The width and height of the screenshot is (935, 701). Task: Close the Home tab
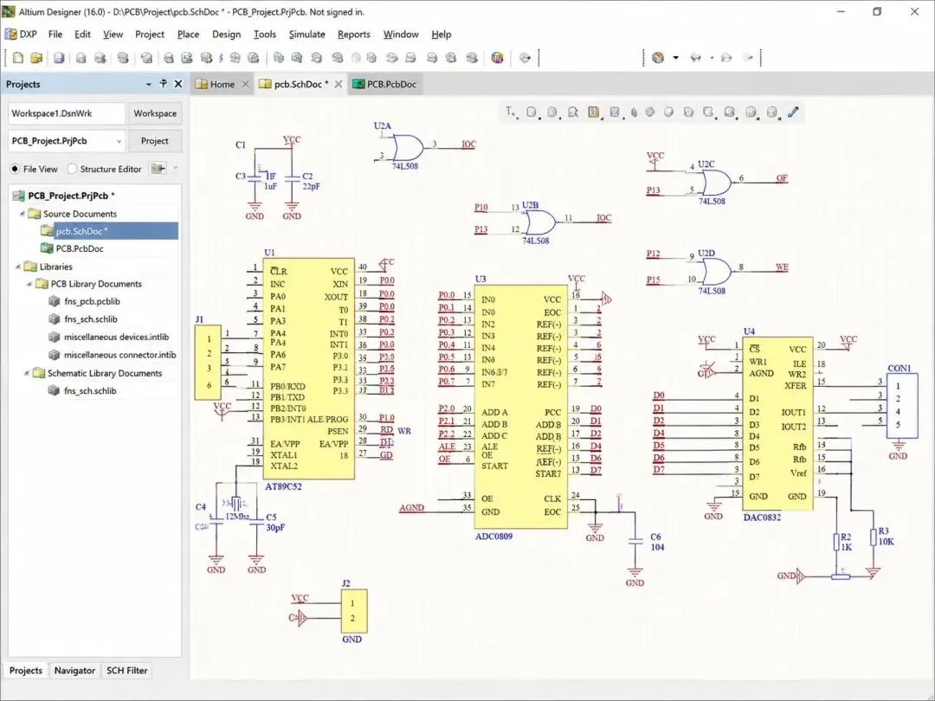[x=245, y=85]
